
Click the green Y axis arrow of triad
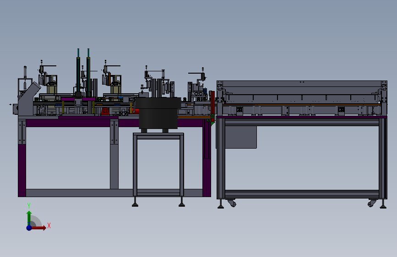[x=29, y=218]
